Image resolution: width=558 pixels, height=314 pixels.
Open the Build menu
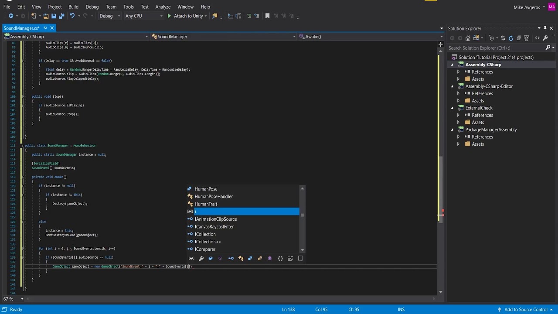point(73,7)
